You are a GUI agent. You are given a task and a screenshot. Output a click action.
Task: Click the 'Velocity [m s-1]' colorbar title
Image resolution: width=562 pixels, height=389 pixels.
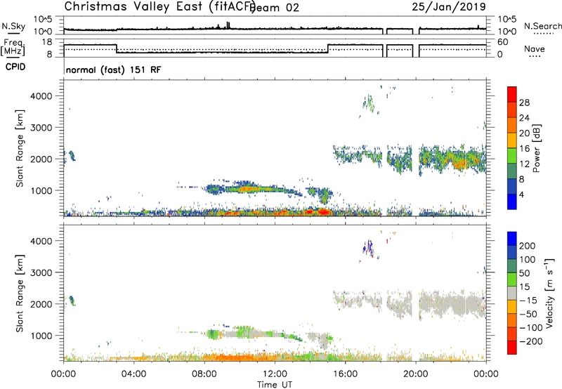click(549, 294)
